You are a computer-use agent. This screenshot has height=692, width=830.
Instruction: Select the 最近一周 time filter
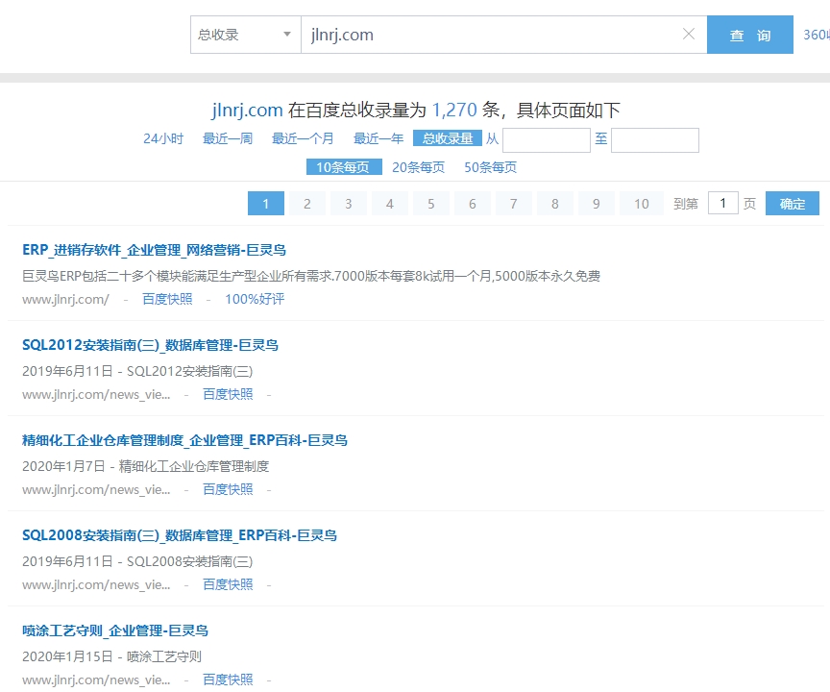[x=228, y=138]
